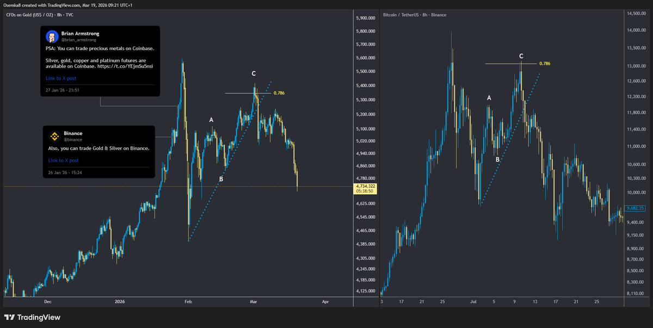Select wave label C on the Gold chart
The height and width of the screenshot is (328, 653).
[254, 73]
